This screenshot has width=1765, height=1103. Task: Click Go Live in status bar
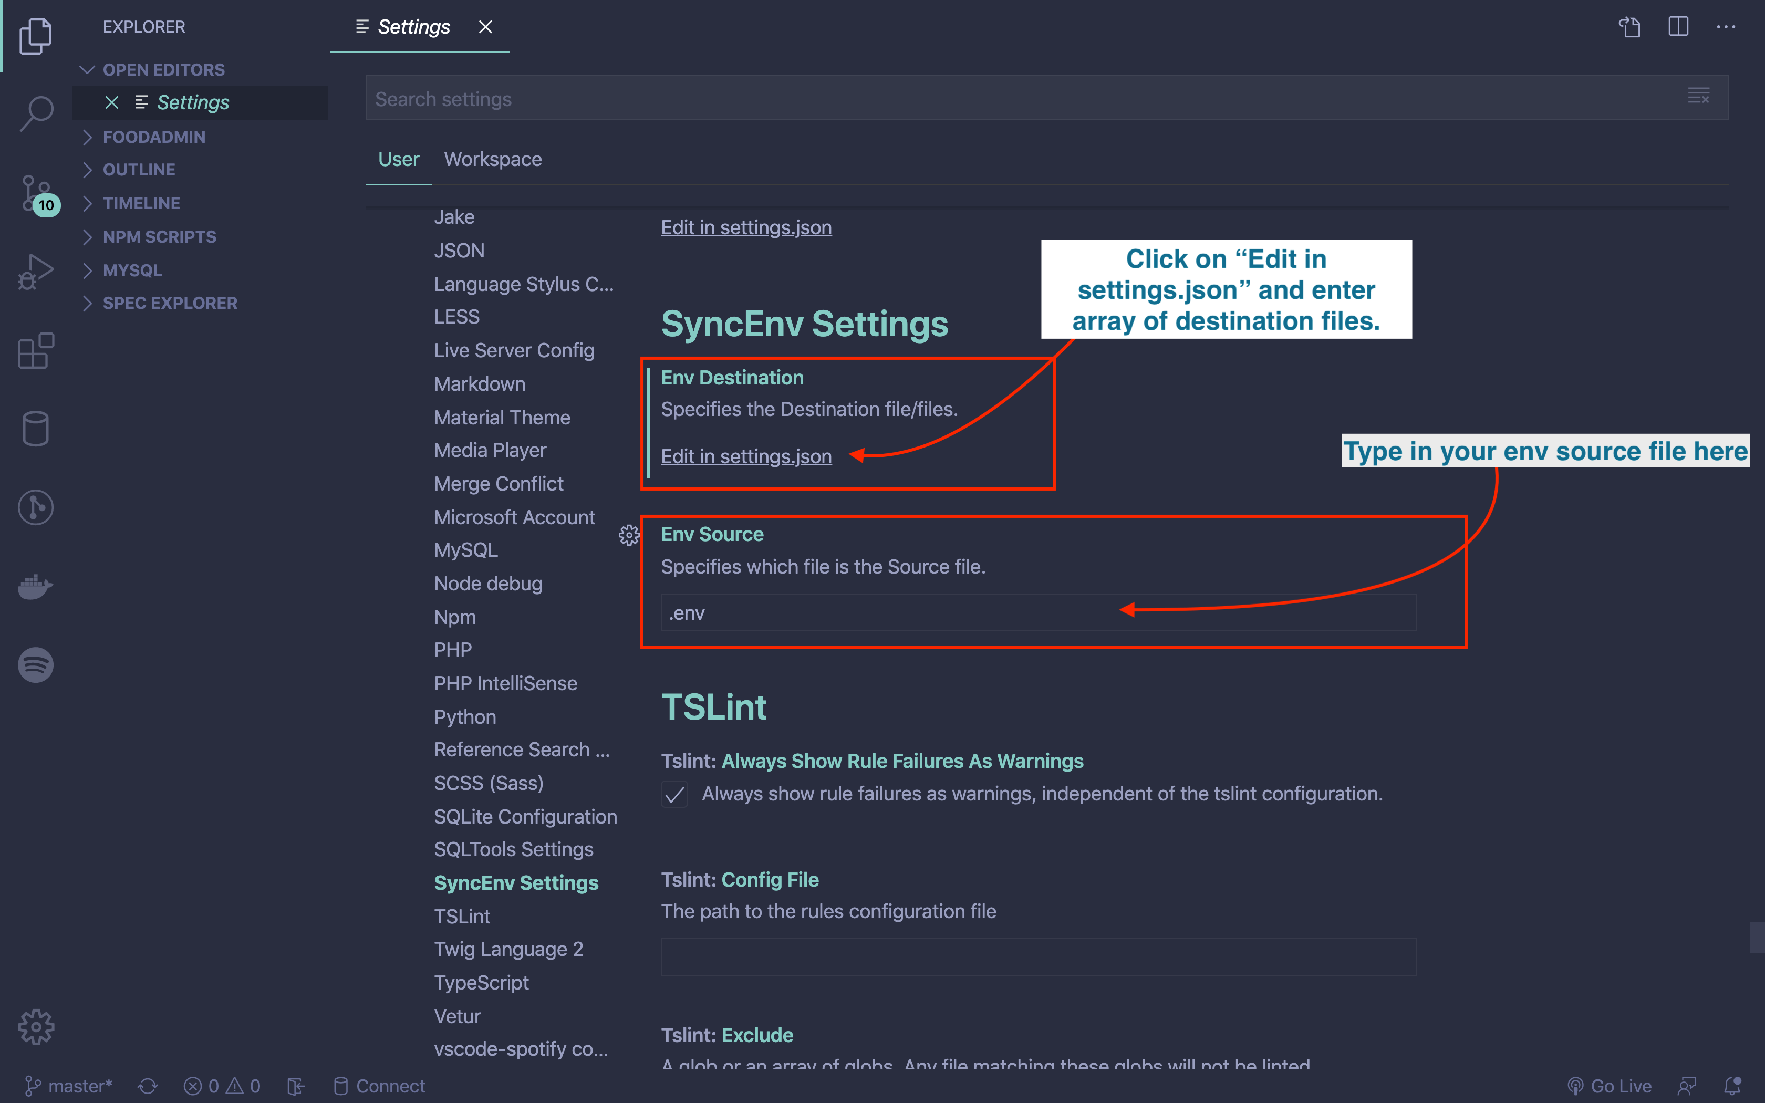tap(1610, 1086)
